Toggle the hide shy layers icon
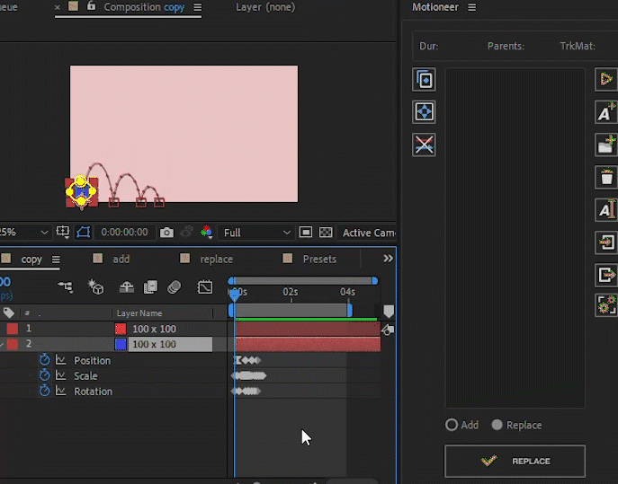The width and height of the screenshot is (618, 484). pyautogui.click(x=127, y=287)
